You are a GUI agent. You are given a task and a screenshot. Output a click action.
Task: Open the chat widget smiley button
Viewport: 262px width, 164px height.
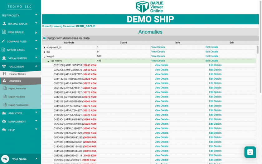point(250,152)
